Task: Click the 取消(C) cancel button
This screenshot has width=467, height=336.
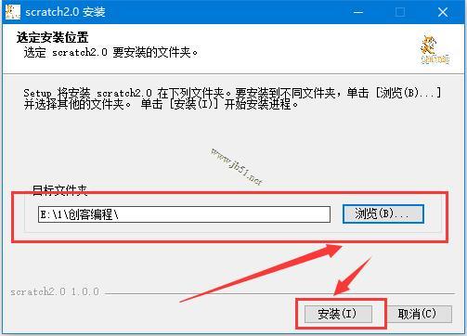Action: (420, 314)
